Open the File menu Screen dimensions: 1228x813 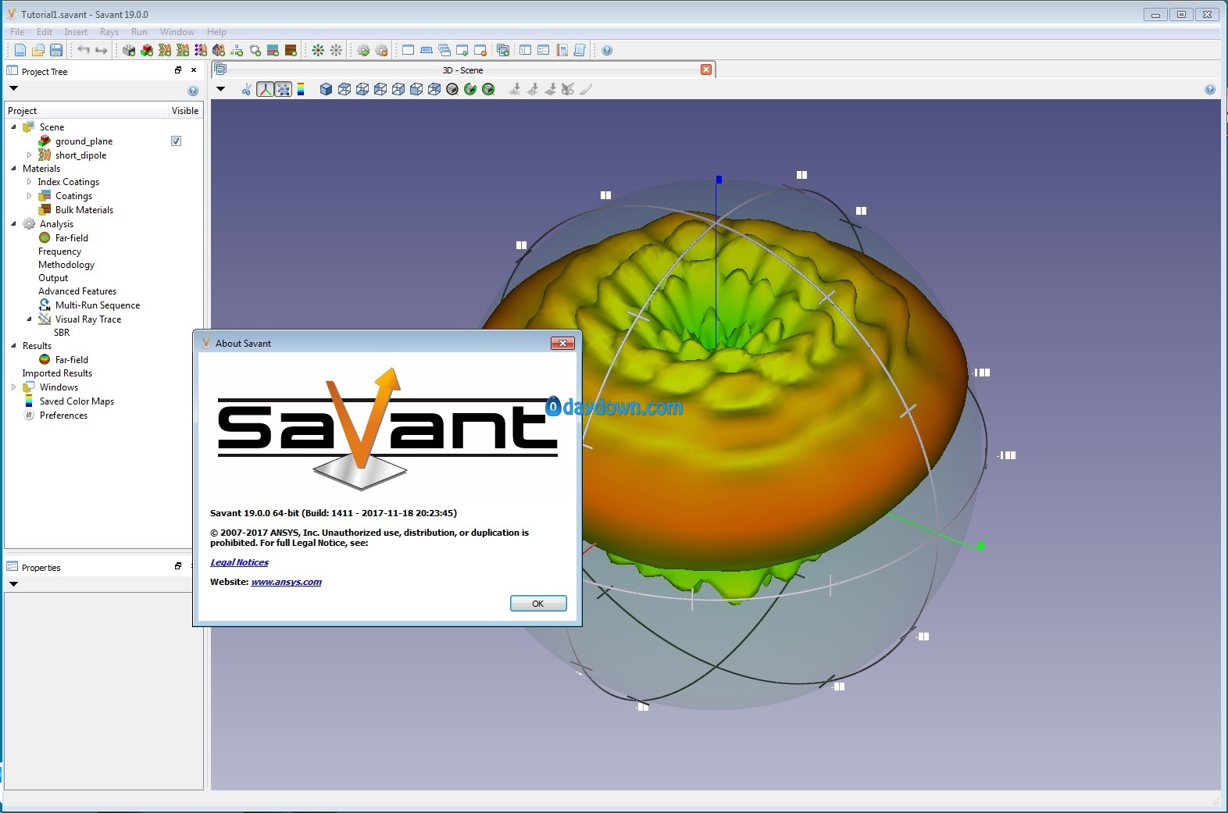pyautogui.click(x=17, y=32)
